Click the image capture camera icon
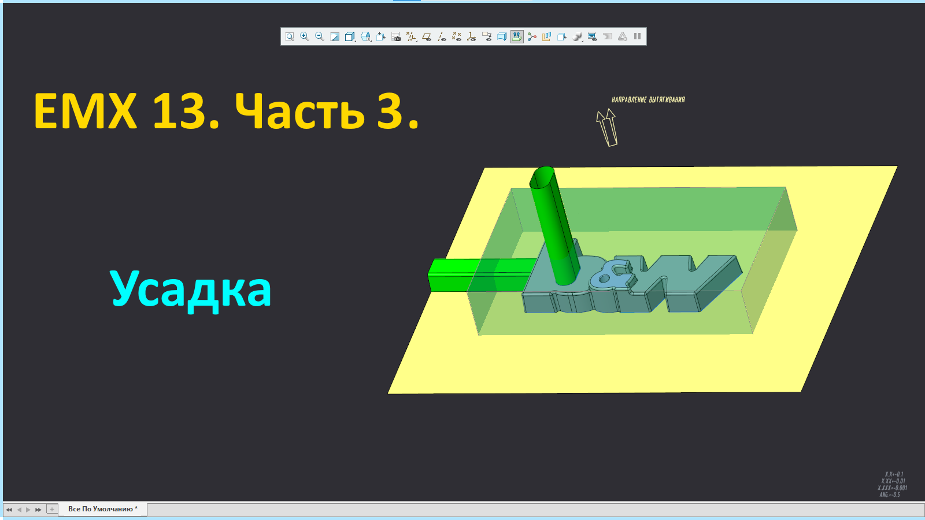 pyautogui.click(x=395, y=36)
